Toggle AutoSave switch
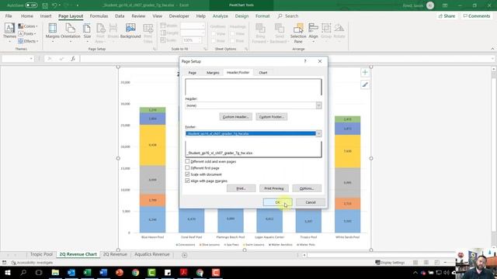497x279 pixels. (x=31, y=5)
